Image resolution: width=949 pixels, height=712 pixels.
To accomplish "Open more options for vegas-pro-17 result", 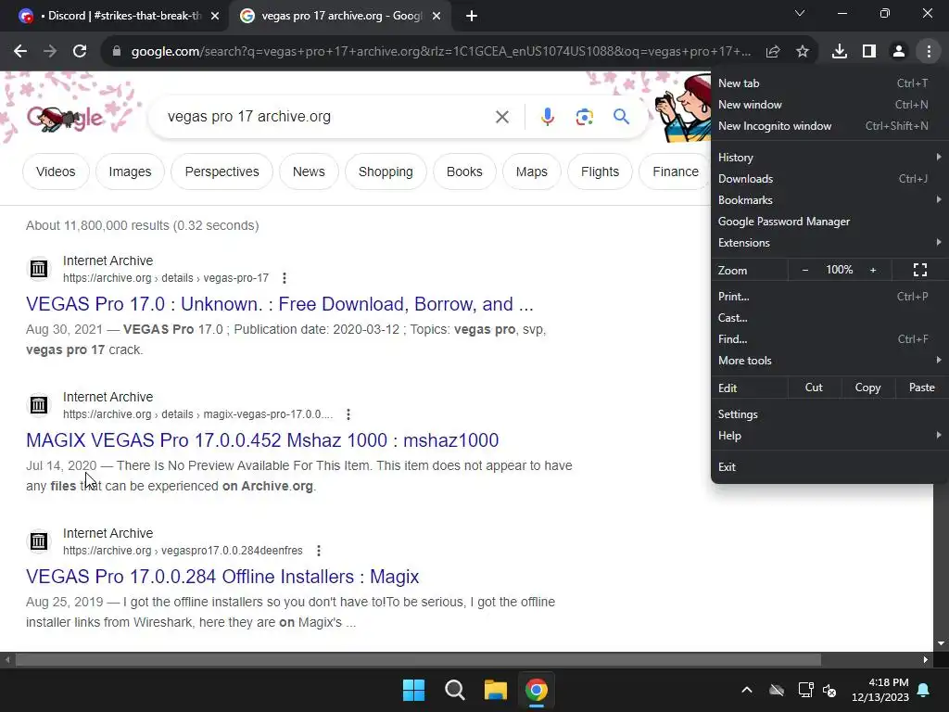I will coord(285,278).
